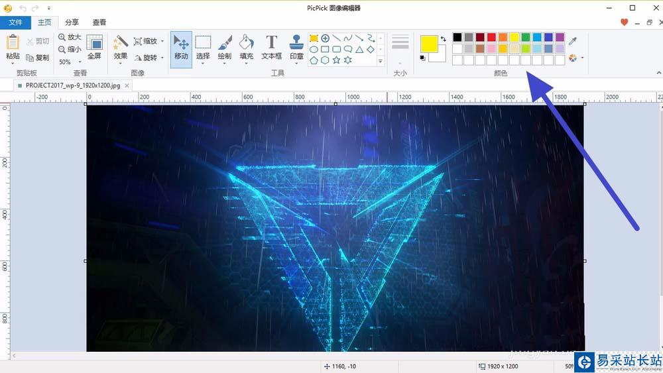The image size is (663, 373).
Task: Select the PROJECT2017_wp-9_1920x1200.jpg document tab
Action: [x=73, y=85]
